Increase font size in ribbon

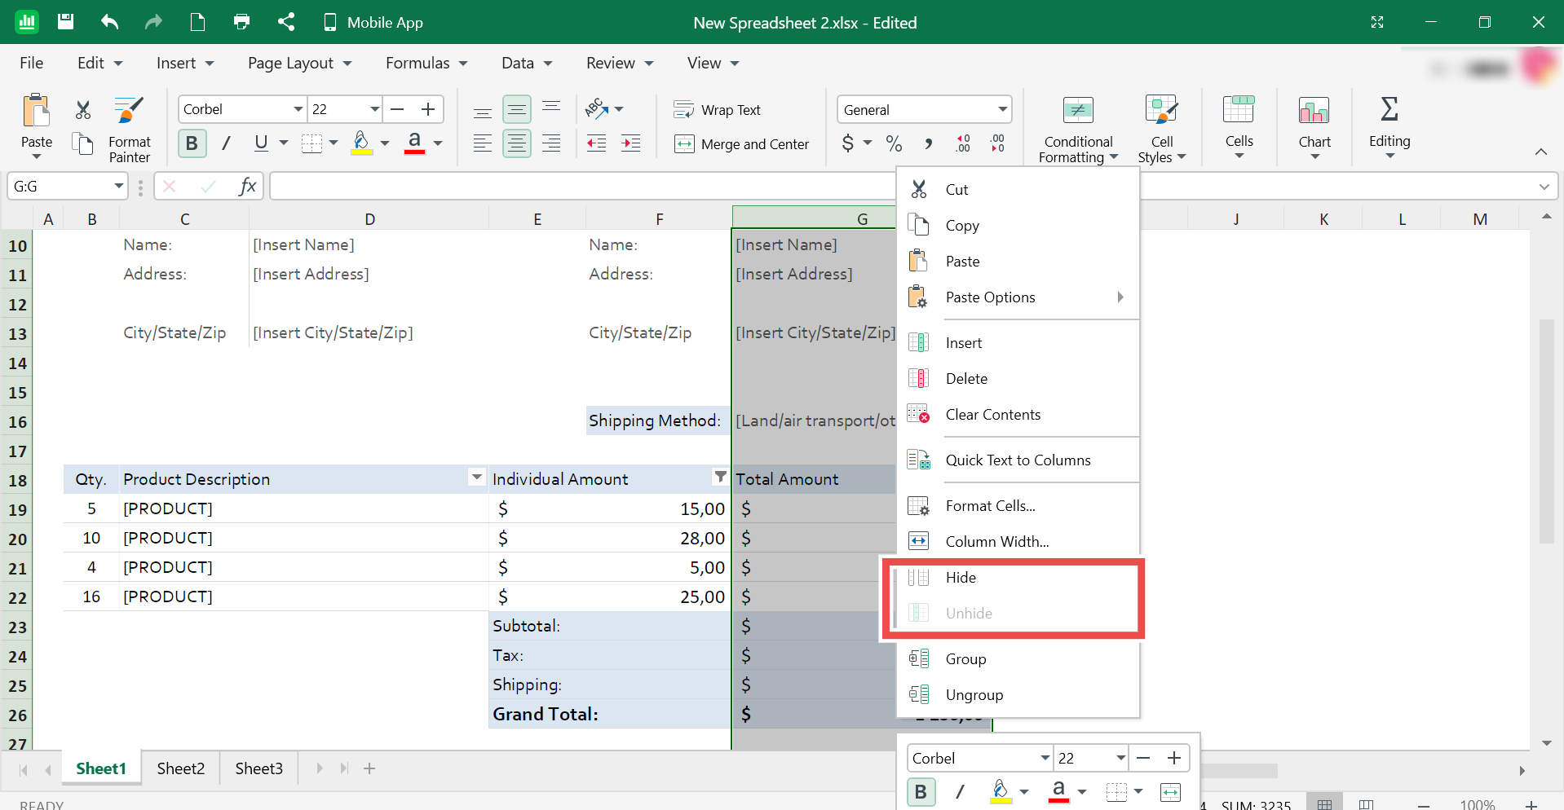[428, 109]
